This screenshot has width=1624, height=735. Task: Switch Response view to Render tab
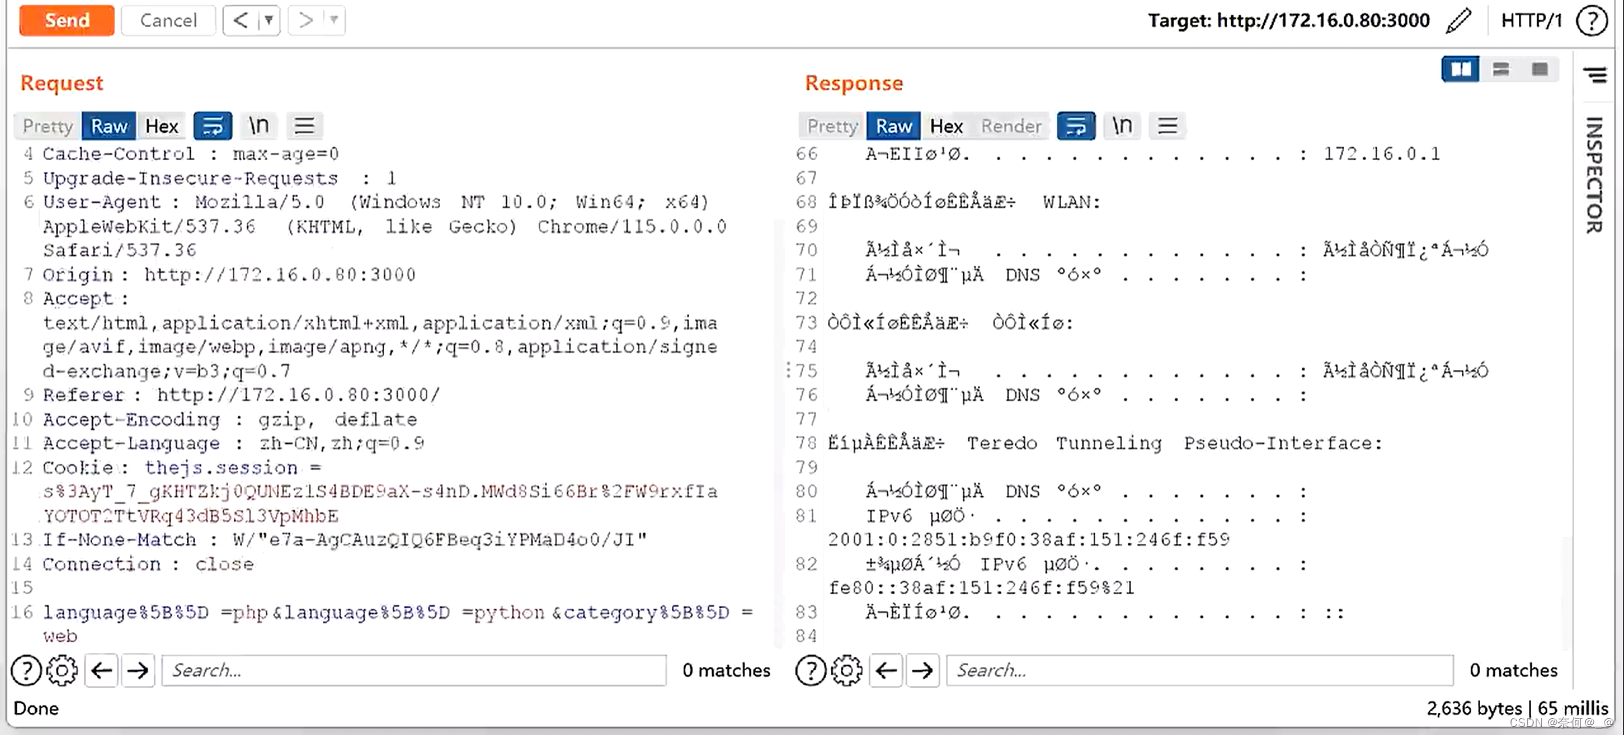[x=1011, y=126]
